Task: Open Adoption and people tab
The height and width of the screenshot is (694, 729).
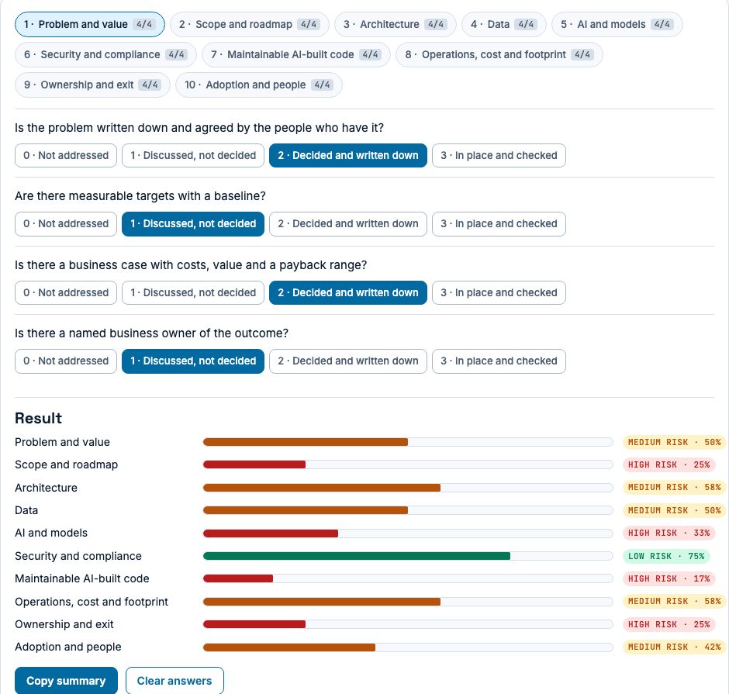Action: pos(259,85)
